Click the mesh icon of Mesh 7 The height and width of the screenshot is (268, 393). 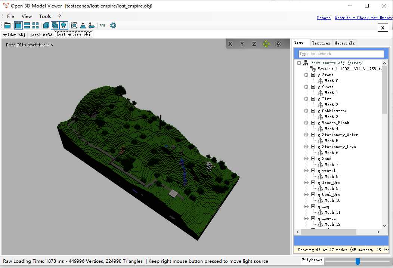coord(320,164)
